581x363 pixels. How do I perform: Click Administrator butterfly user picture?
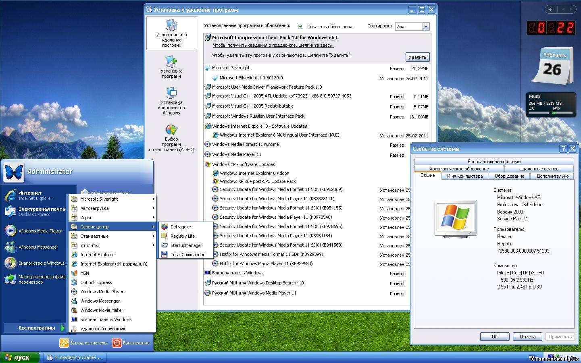(14, 172)
